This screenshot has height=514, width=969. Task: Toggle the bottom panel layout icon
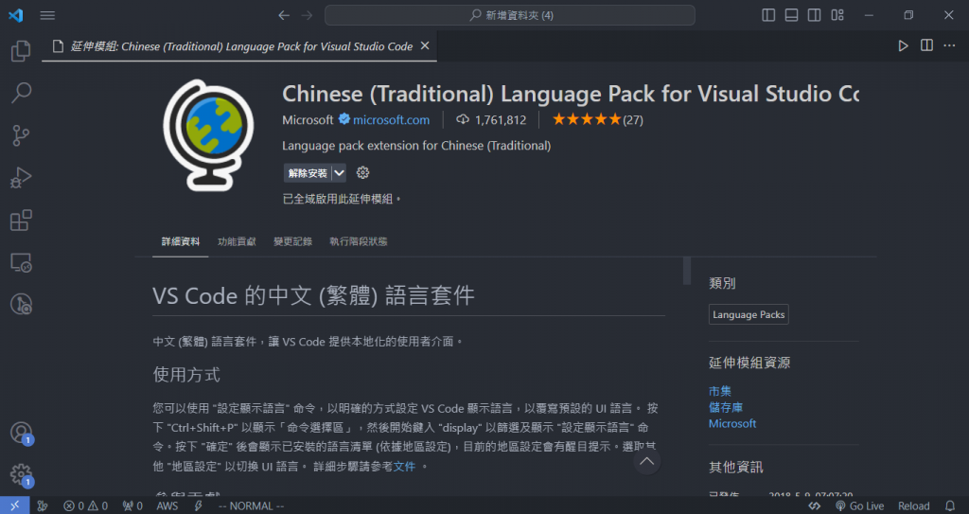coord(792,15)
